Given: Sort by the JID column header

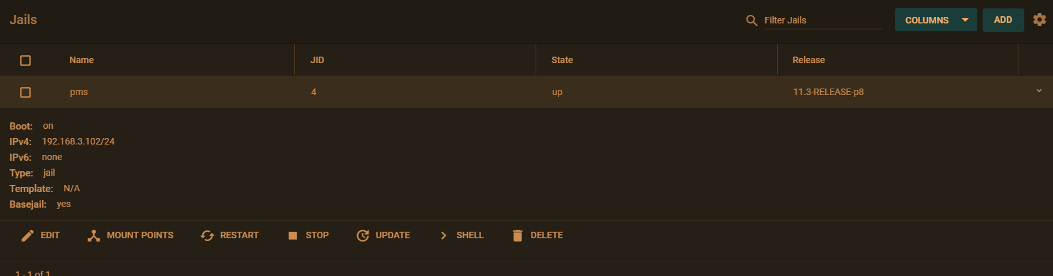Looking at the screenshot, I should pyautogui.click(x=317, y=60).
